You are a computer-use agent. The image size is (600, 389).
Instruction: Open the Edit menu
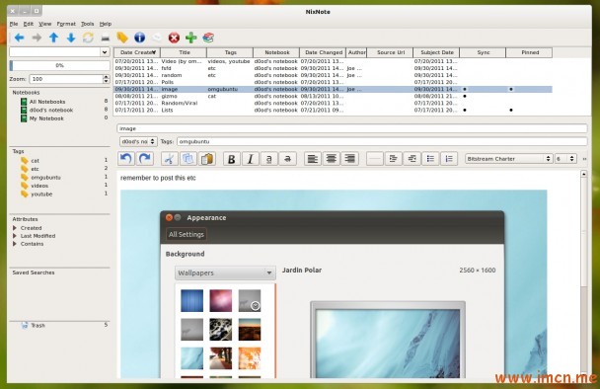(x=29, y=24)
